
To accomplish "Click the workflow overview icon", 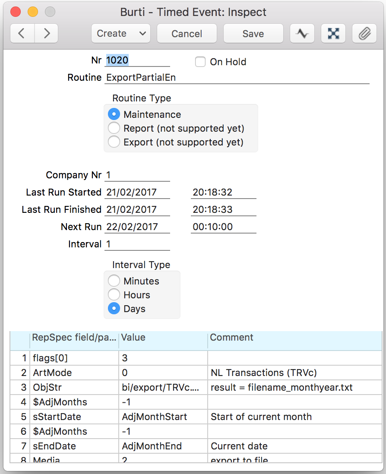I will point(333,34).
